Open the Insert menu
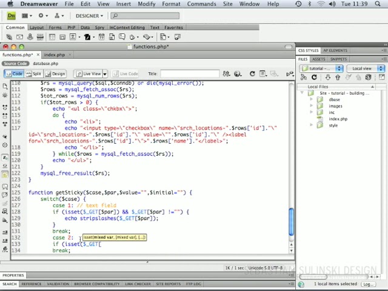The width and height of the screenshot is (388, 291). (x=124, y=4)
